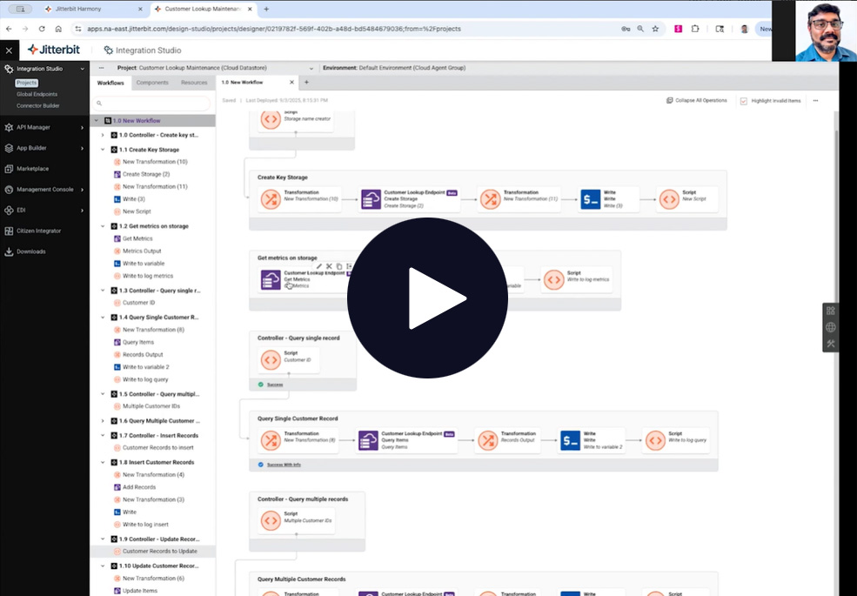This screenshot has width=857, height=596.
Task: Open the Marketplace icon in the sidebar
Action: coord(9,169)
